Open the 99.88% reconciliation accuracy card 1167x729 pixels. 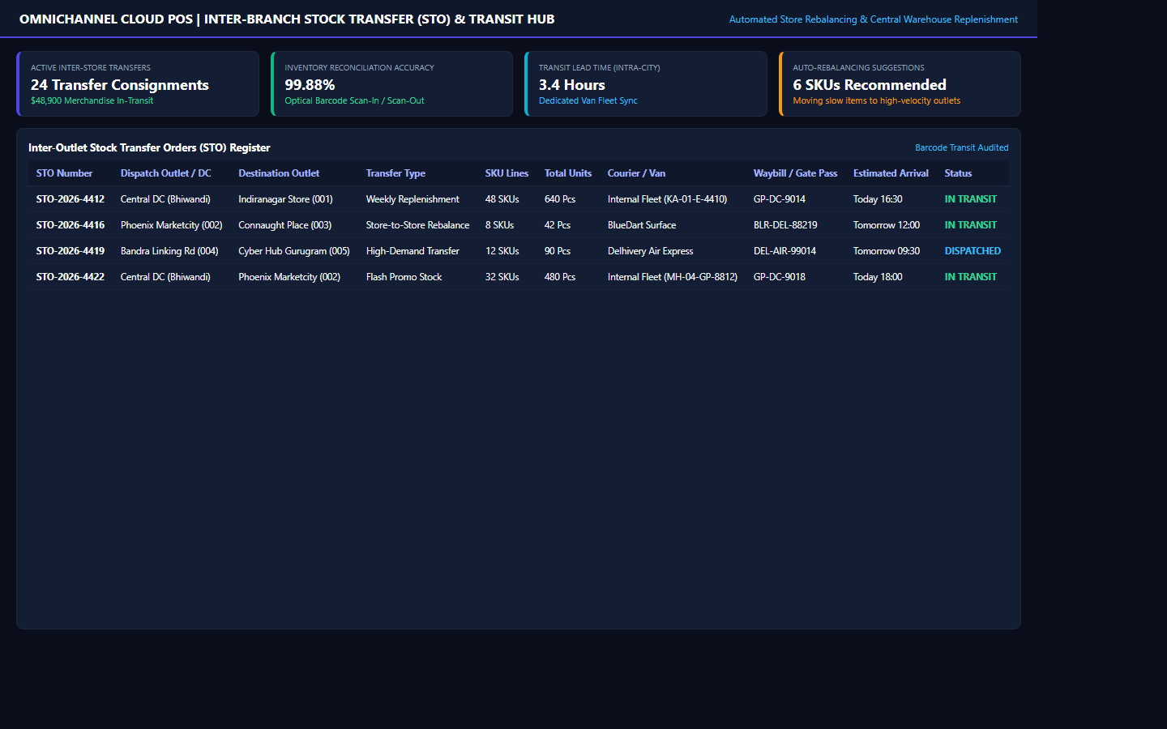pos(391,84)
